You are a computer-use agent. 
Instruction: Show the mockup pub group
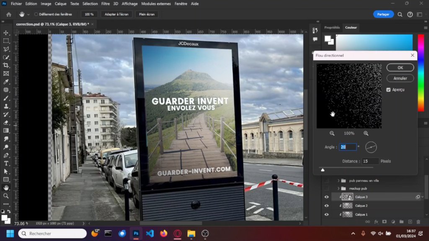(326, 189)
